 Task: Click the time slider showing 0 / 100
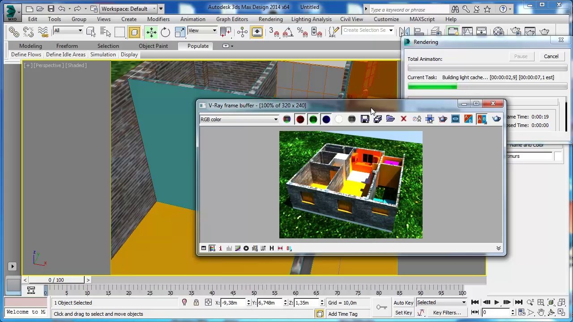[x=56, y=280]
